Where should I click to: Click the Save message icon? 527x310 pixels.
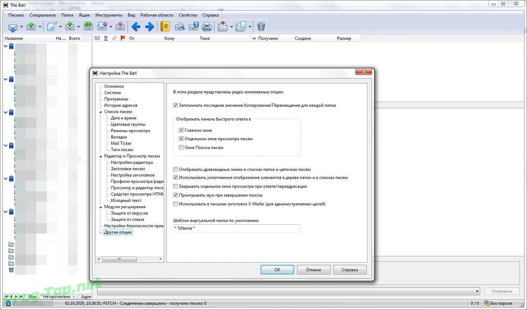pos(193,27)
